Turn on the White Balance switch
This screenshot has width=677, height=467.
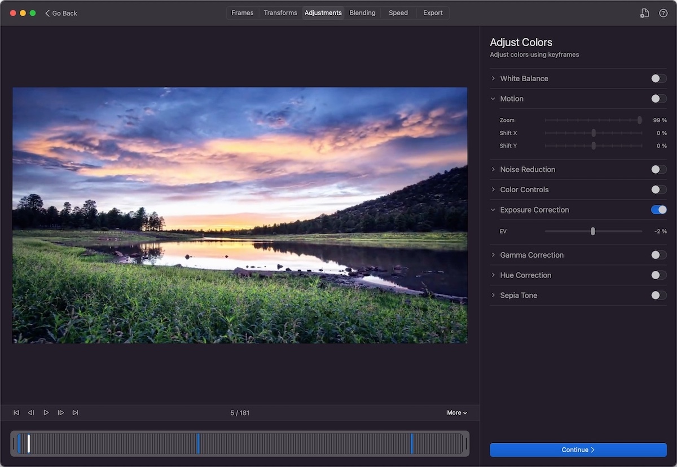coord(658,78)
